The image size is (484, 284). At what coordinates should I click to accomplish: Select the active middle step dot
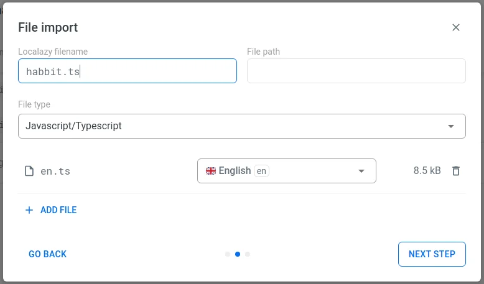click(238, 254)
